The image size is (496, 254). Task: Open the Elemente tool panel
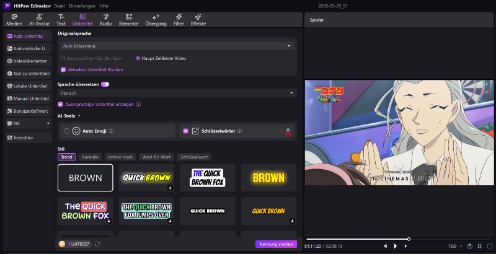[x=129, y=20]
